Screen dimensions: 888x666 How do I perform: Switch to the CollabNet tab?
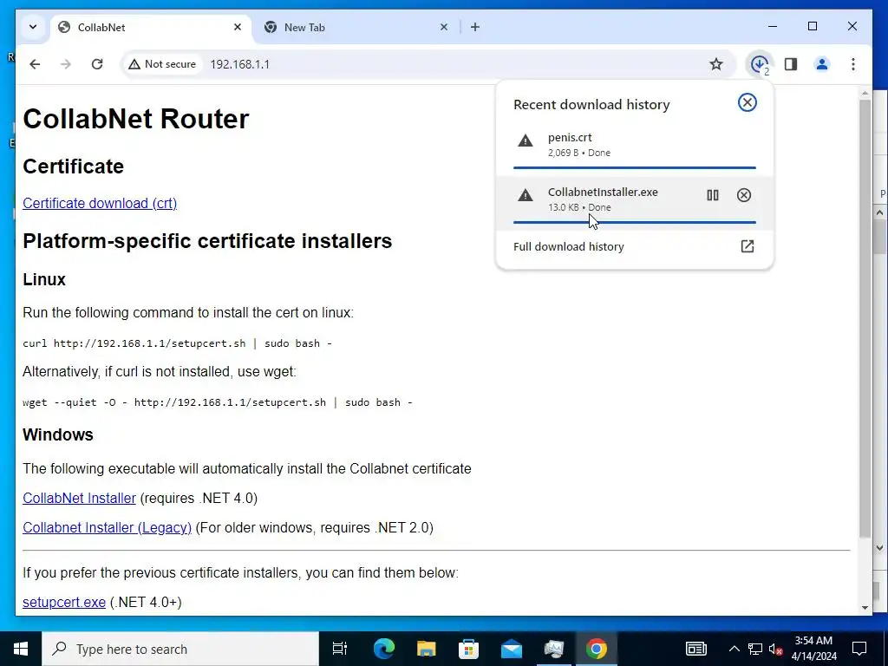pyautogui.click(x=150, y=27)
